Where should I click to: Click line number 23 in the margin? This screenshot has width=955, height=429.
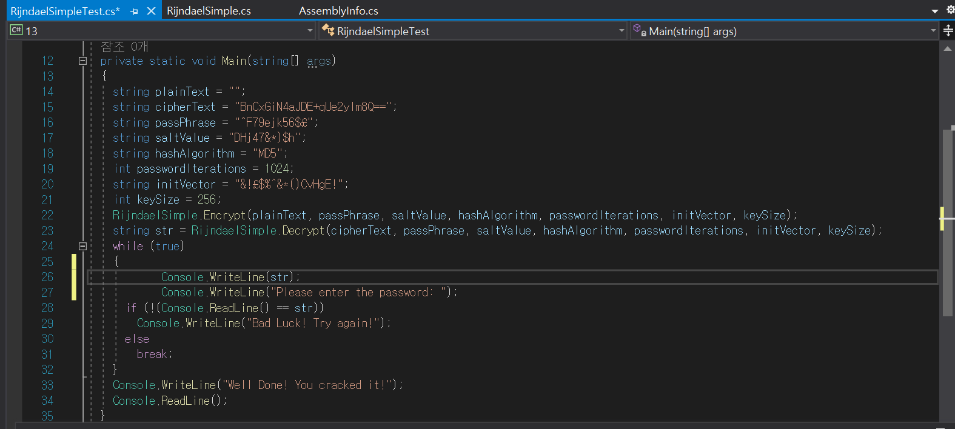(47, 230)
